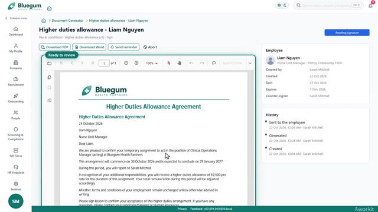Image resolution: width=378 pixels, height=212 pixels.
Task: Select the hand pan tool
Action: (x=180, y=63)
